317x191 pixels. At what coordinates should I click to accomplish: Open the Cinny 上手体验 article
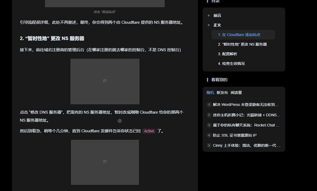[x=246, y=145]
